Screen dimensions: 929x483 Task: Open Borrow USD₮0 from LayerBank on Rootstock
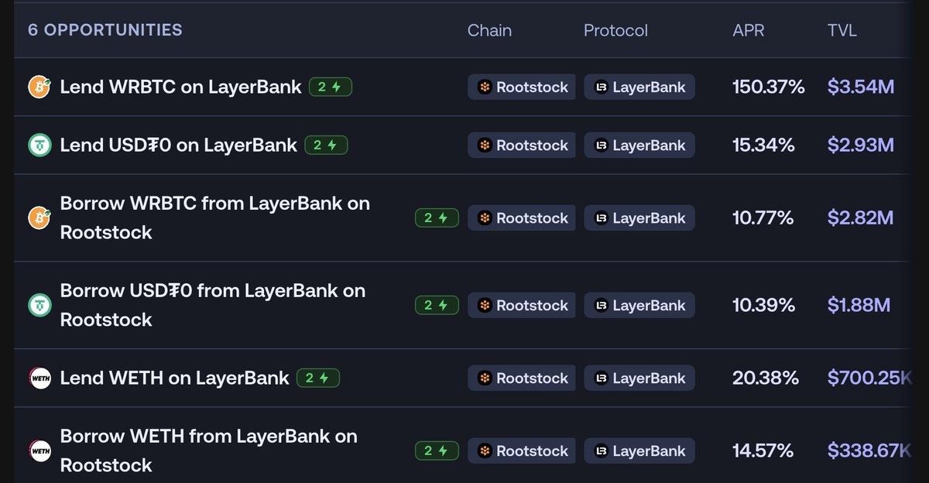coord(212,305)
